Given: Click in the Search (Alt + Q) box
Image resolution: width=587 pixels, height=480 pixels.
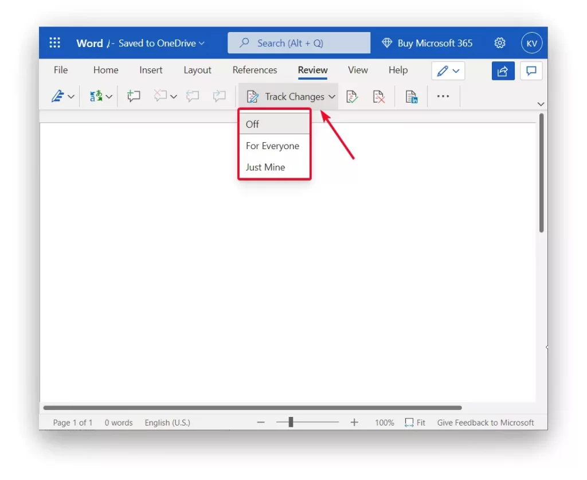Looking at the screenshot, I should point(299,42).
